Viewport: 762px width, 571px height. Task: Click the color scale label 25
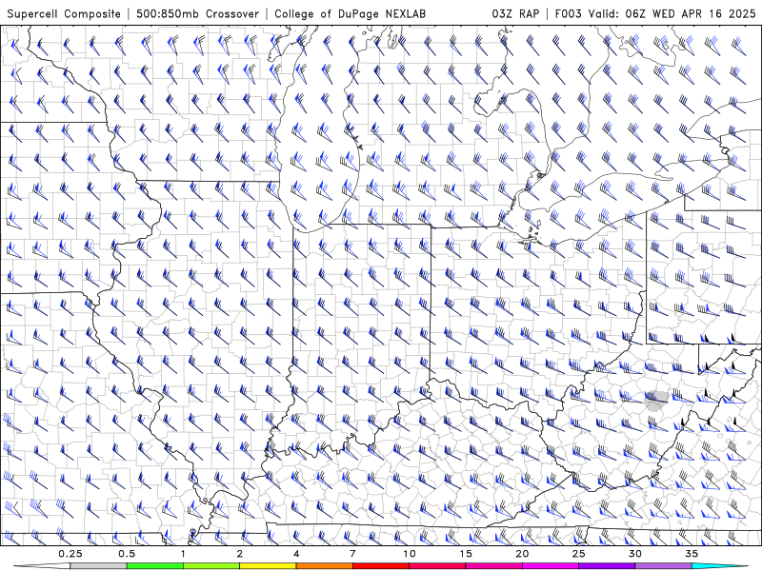[578, 554]
